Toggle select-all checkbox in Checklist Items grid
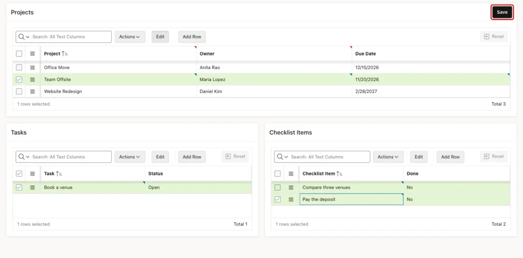 277,174
